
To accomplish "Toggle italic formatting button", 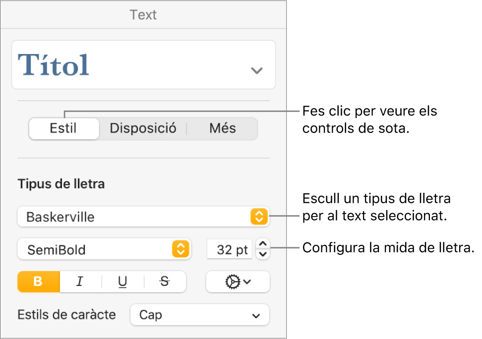I will pos(80,282).
